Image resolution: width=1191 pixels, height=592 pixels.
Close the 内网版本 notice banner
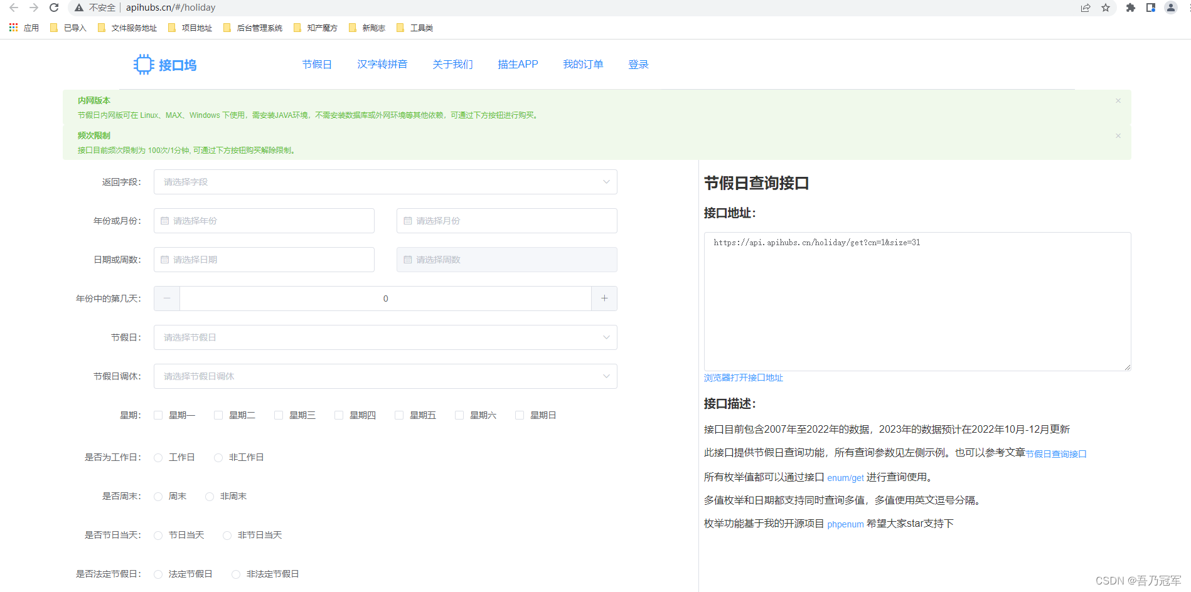click(1118, 100)
